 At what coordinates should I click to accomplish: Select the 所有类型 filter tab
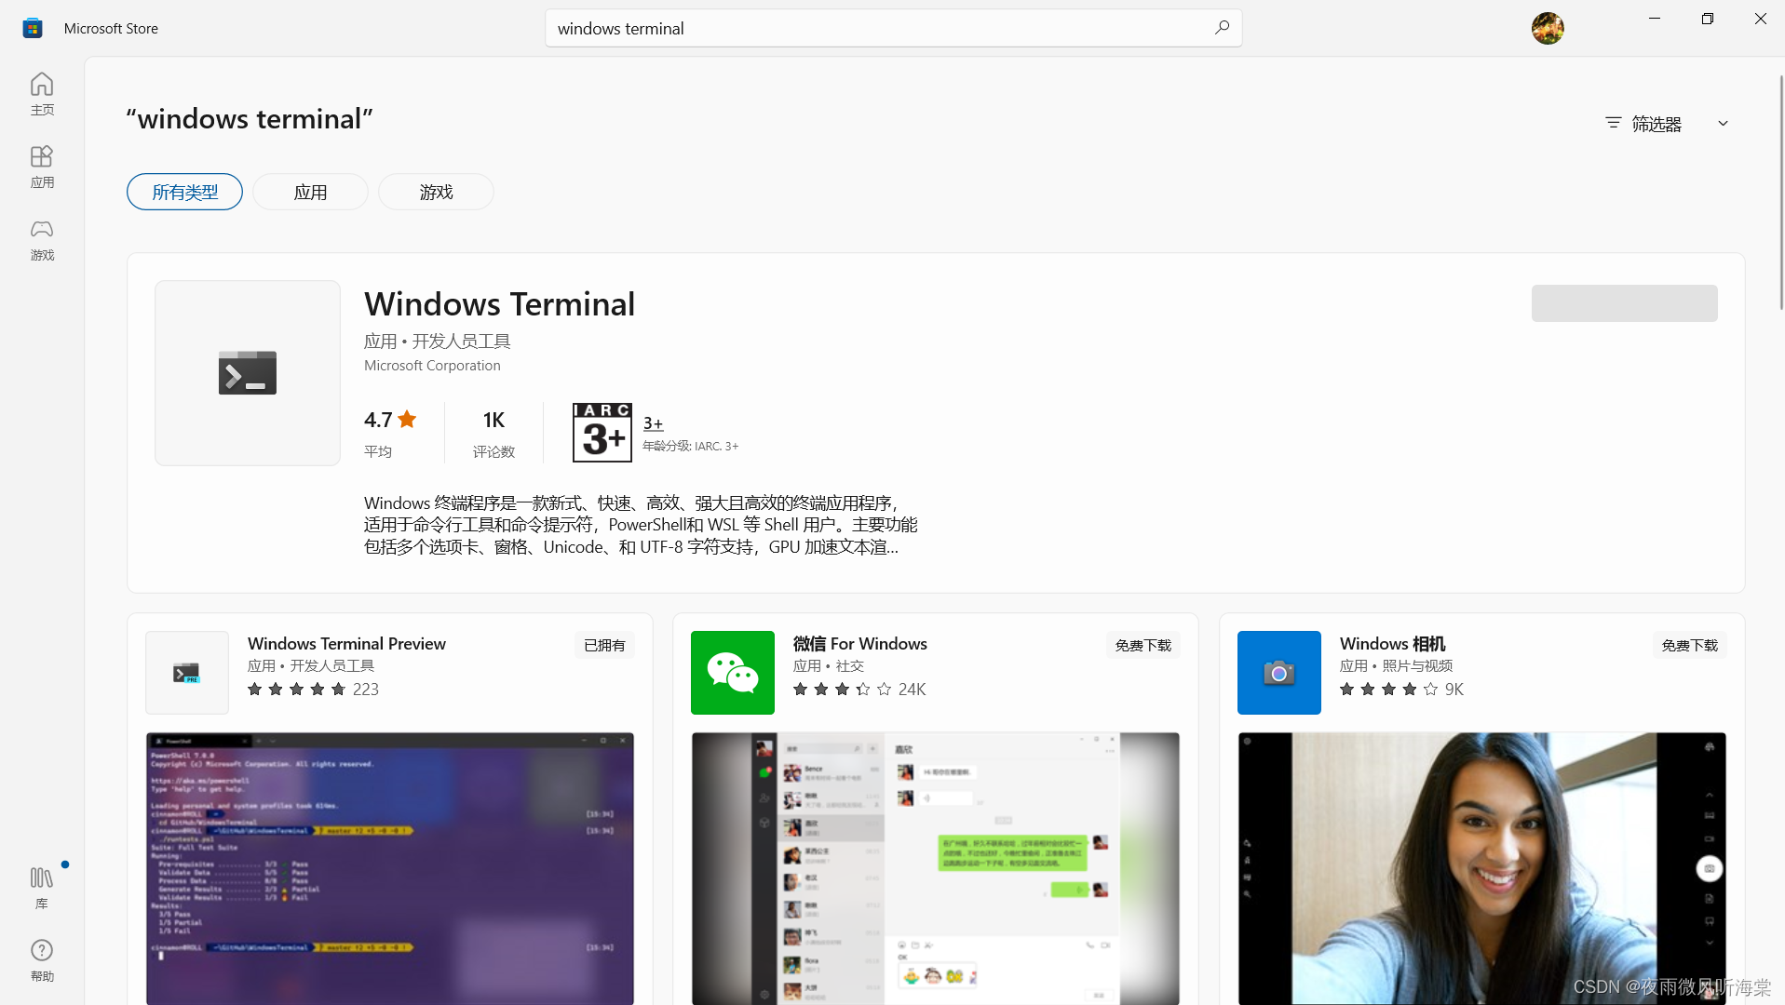point(184,192)
